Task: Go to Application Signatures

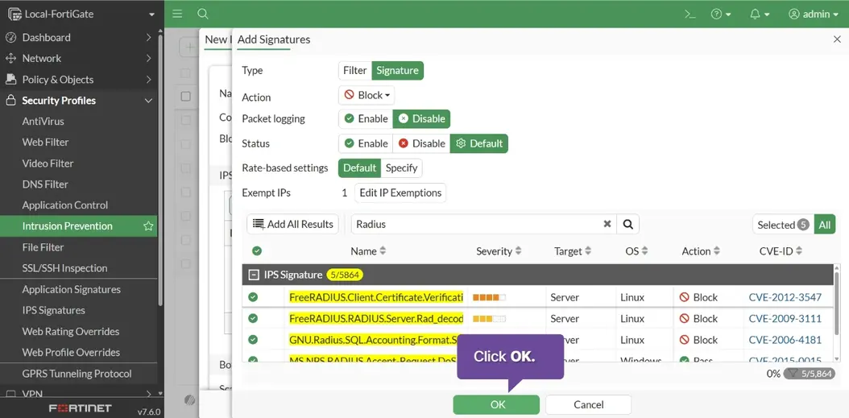Action: (72, 290)
